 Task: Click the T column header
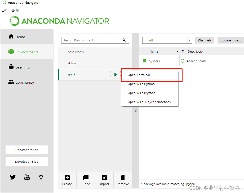tap(183, 52)
